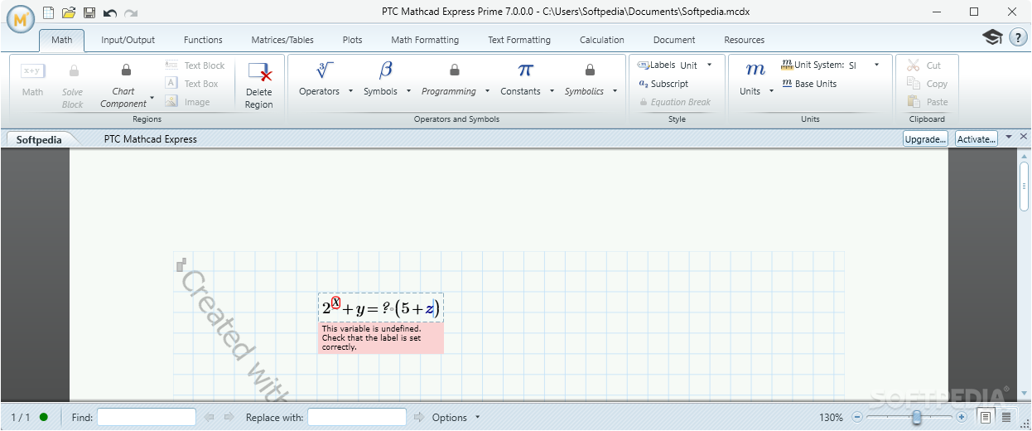Image resolution: width=1032 pixels, height=431 pixels.
Task: Expand the Symbolics dropdown arrow
Action: pyautogui.click(x=615, y=91)
